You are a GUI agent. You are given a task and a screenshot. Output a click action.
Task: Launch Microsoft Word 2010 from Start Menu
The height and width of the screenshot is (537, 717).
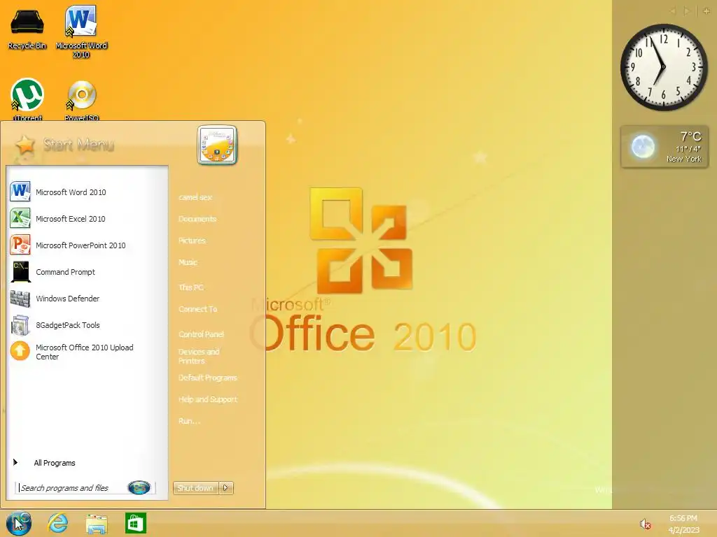point(87,192)
